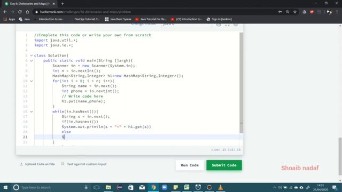342x192 pixels.
Task: Click the green Submit Code button
Action: (x=224, y=165)
